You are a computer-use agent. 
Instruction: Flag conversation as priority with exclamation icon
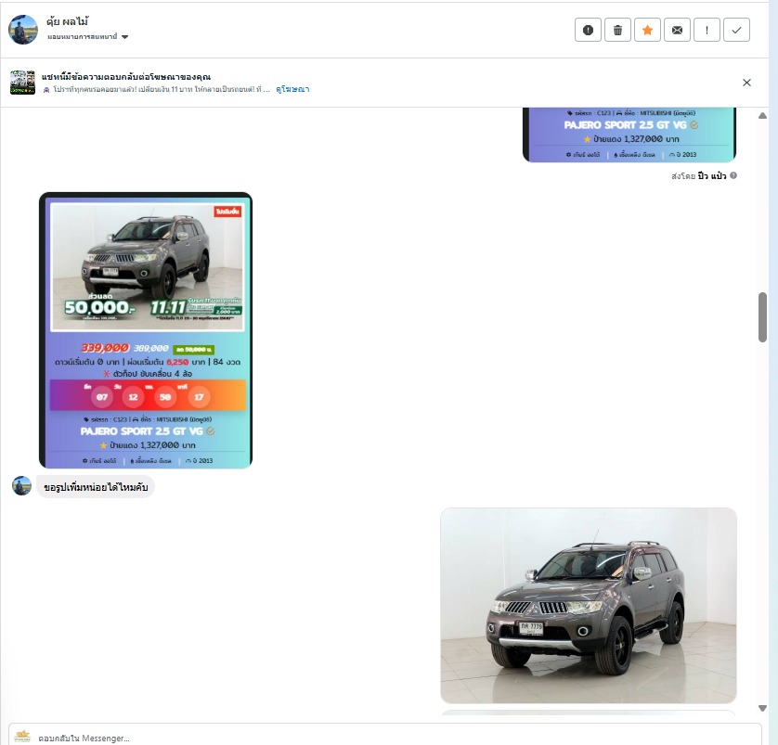click(x=707, y=31)
